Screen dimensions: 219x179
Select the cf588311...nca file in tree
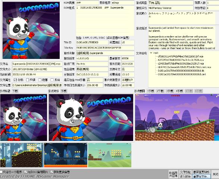point(181,56)
